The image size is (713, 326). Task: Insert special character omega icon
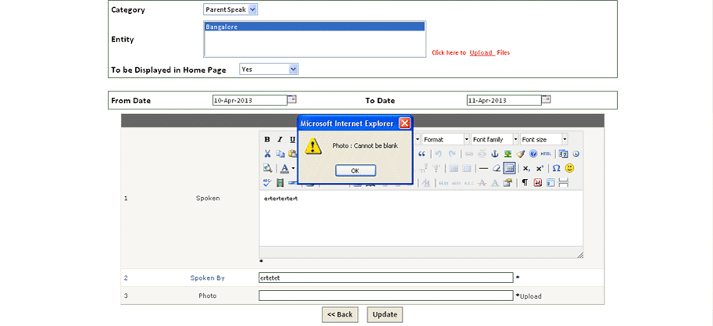click(556, 168)
